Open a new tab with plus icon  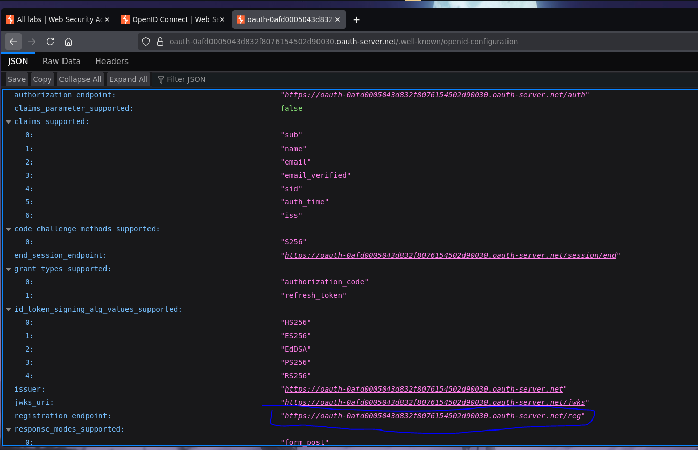pos(357,19)
